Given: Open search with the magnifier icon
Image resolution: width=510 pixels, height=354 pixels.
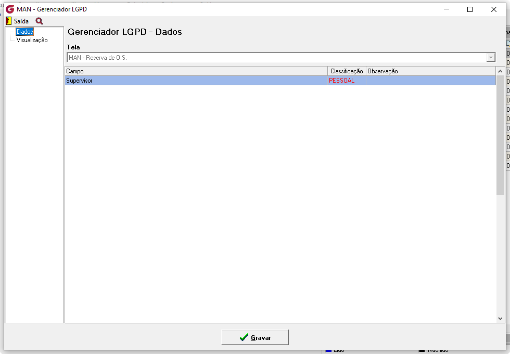Looking at the screenshot, I should click(x=39, y=21).
